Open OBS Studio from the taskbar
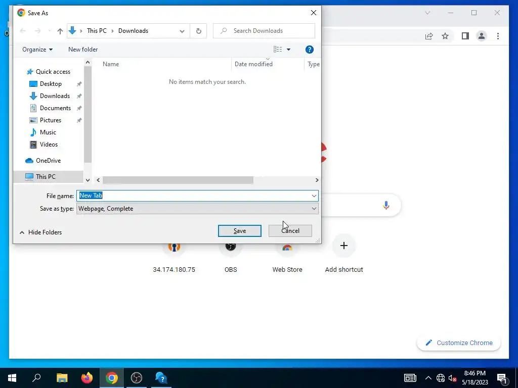This screenshot has height=388, width=518. click(x=137, y=378)
